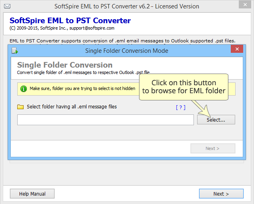254x204 pixels.
Task: Close the SoftSpire EML to PST Converter window
Action: [x=245, y=4]
